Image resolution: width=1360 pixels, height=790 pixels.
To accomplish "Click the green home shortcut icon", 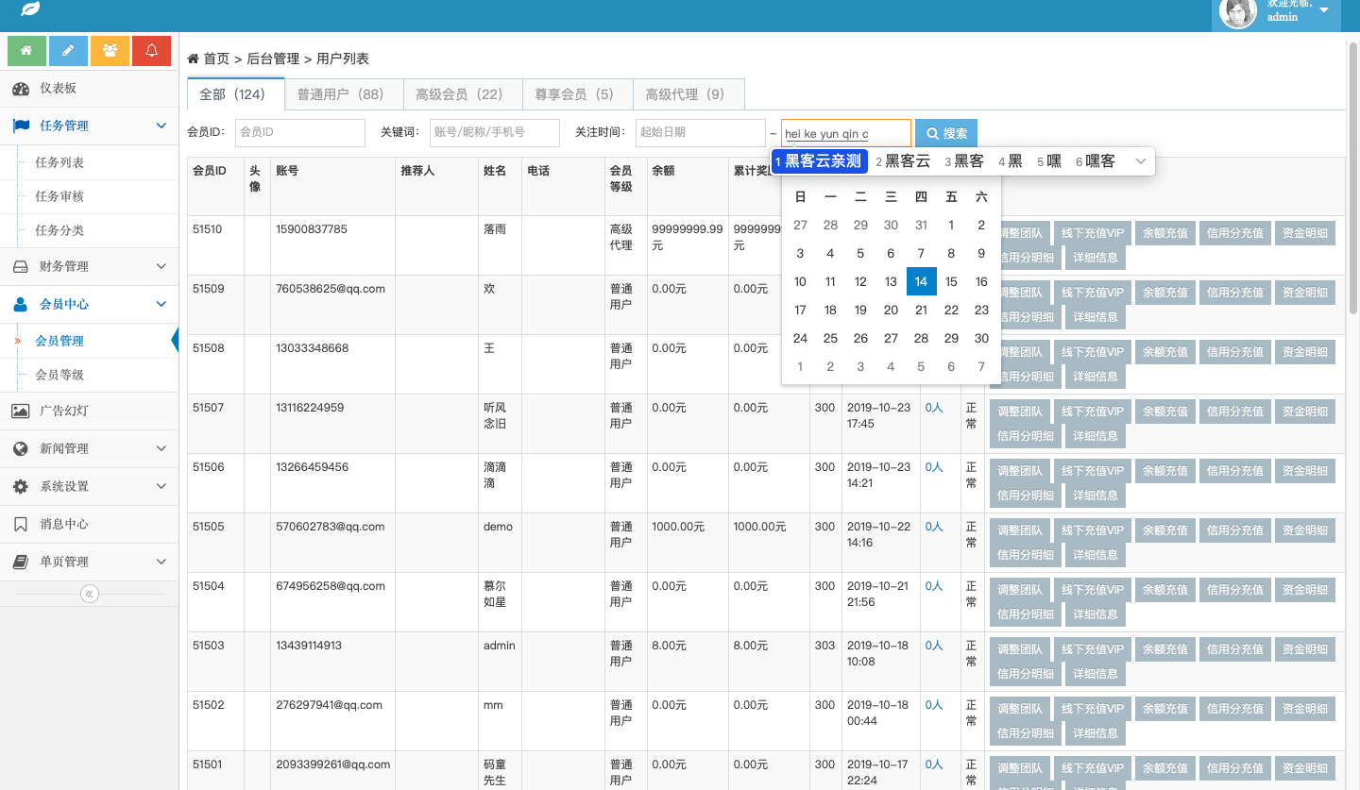I will point(26,51).
